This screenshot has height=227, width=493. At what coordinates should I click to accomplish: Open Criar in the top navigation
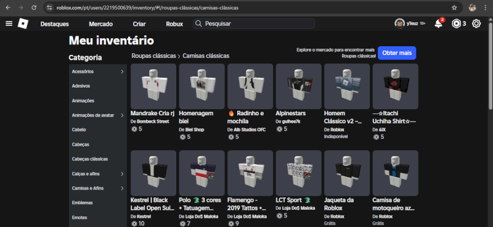(139, 24)
